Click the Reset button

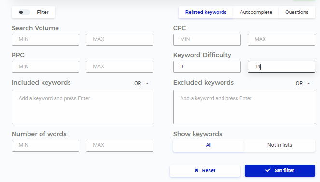[x=205, y=170]
